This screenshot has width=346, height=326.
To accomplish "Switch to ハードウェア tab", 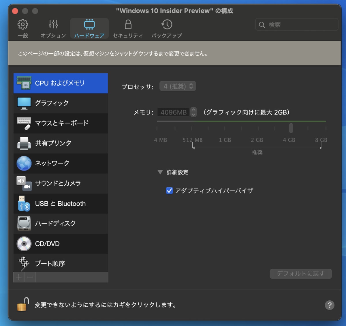I will coord(89,29).
